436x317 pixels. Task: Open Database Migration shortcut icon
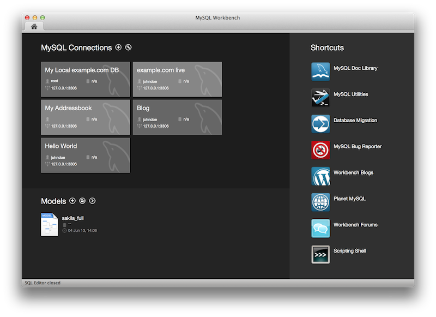[320, 124]
